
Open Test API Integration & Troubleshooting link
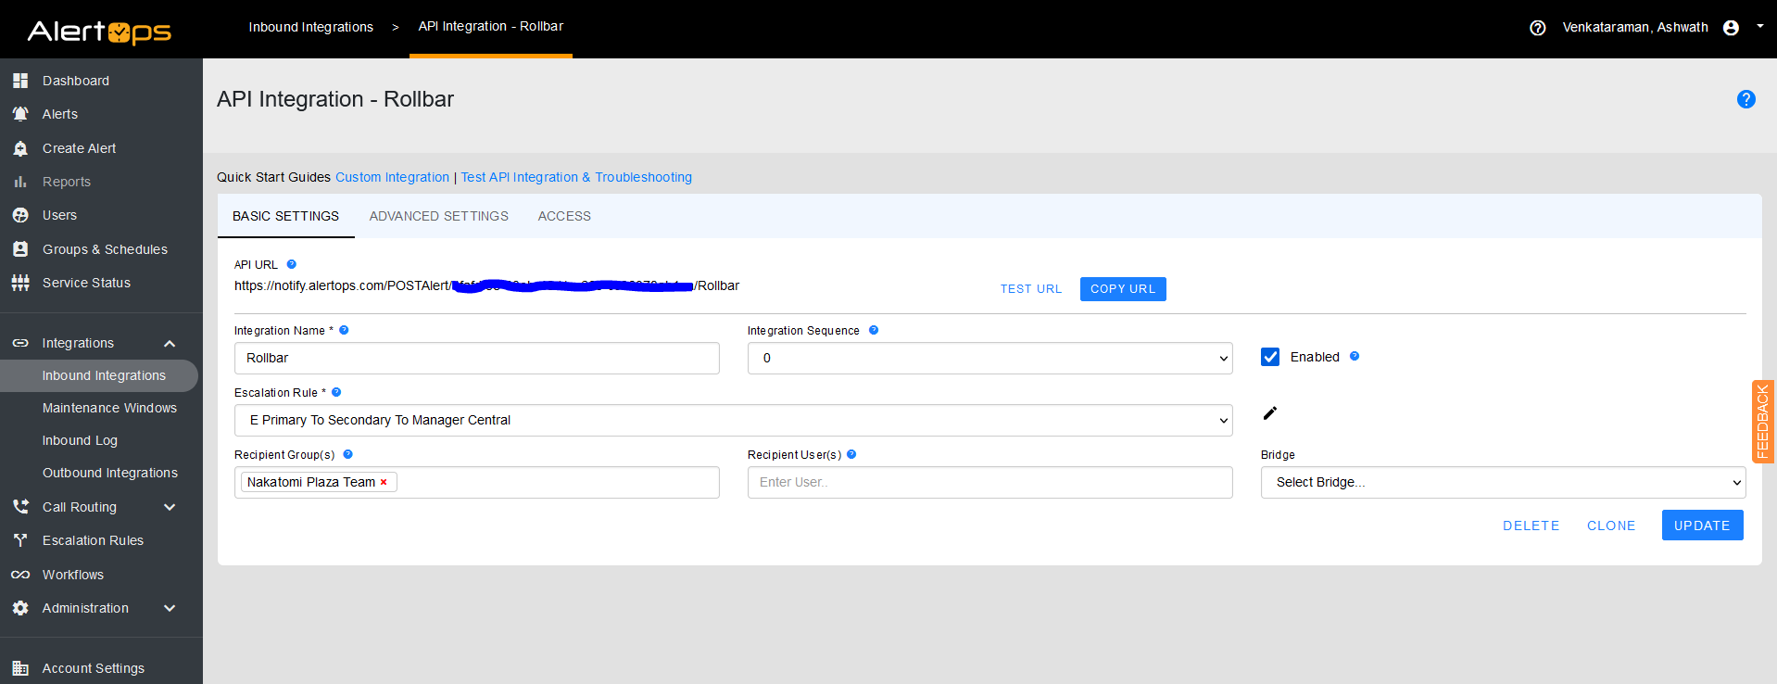(576, 177)
